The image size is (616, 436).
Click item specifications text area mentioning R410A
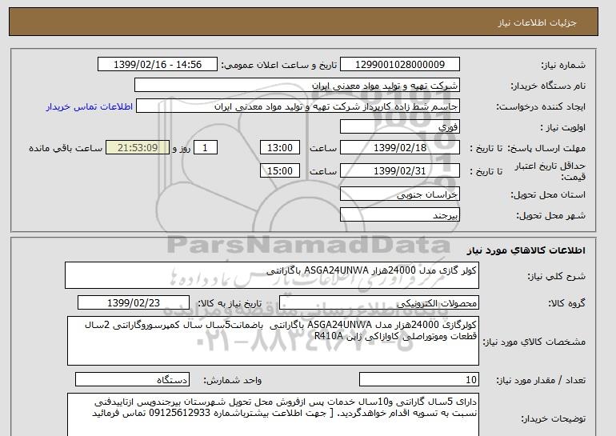pos(273,341)
